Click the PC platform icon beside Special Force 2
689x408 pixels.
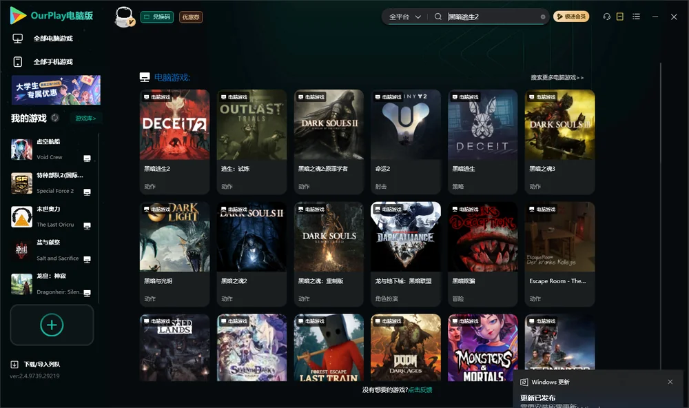(x=87, y=192)
